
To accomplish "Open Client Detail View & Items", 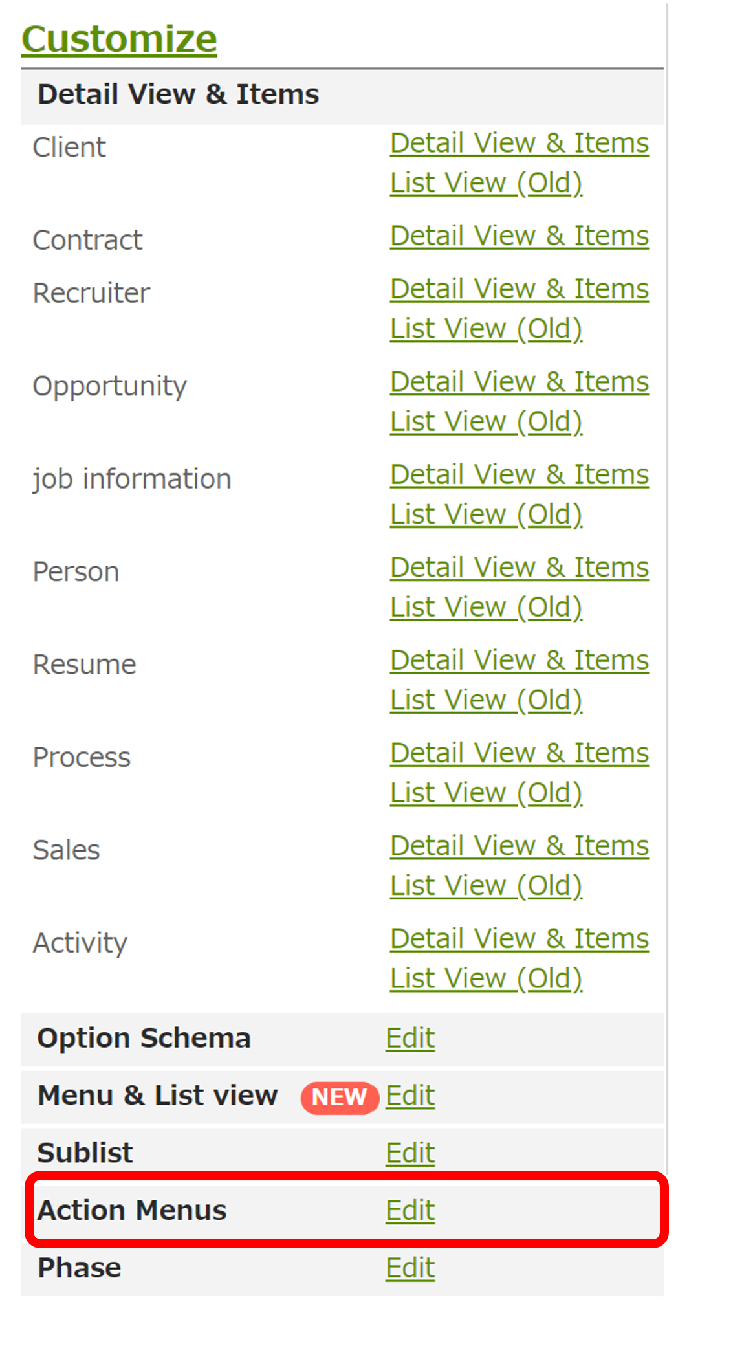I will [519, 143].
